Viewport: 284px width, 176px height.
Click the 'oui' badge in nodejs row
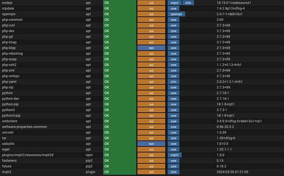(x=151, y=3)
